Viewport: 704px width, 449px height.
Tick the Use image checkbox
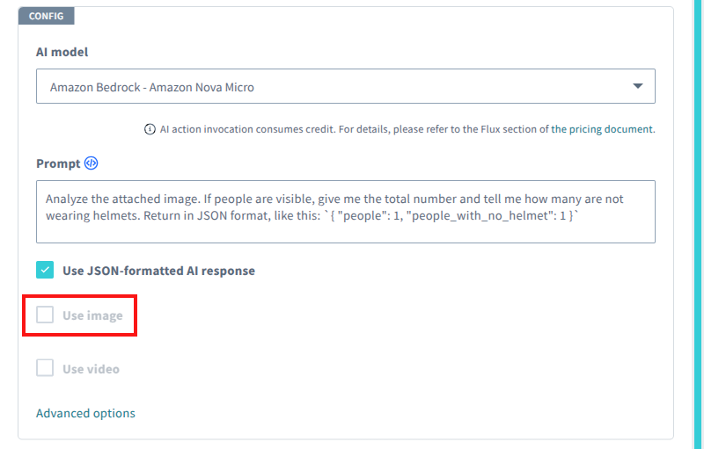(45, 315)
